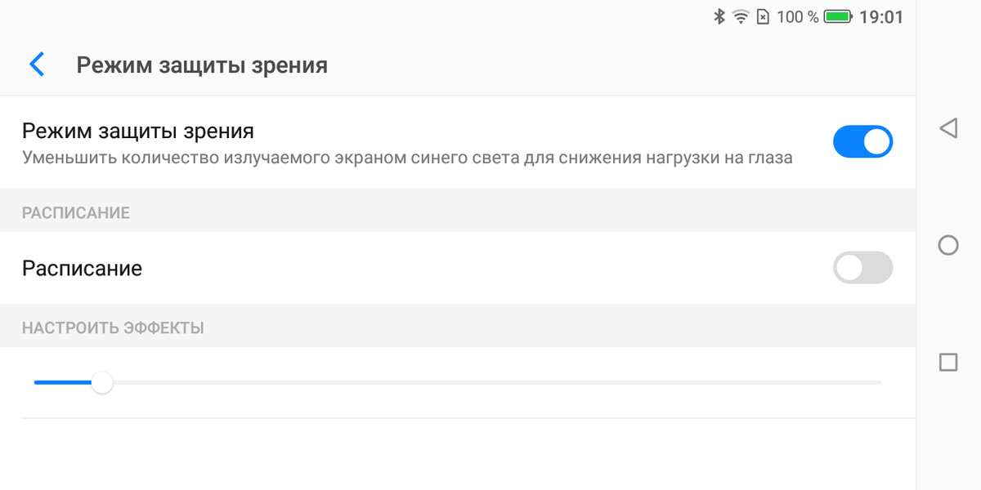Click the Wi-Fi status bar icon
The width and height of the screenshot is (981, 490).
pos(741,16)
